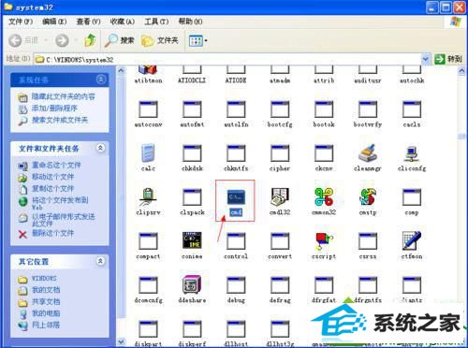The width and height of the screenshot is (468, 348).
Task: Open the Favorites menu
Action: coord(123,22)
